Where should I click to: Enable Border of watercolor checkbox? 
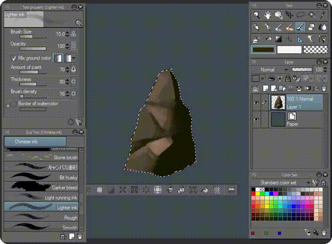[14, 104]
